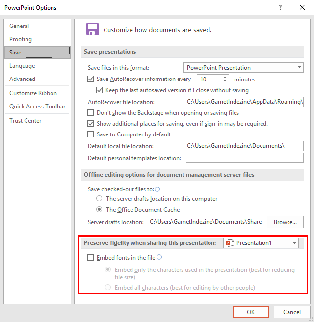Click the purple floppy disk save icon

[92, 29]
